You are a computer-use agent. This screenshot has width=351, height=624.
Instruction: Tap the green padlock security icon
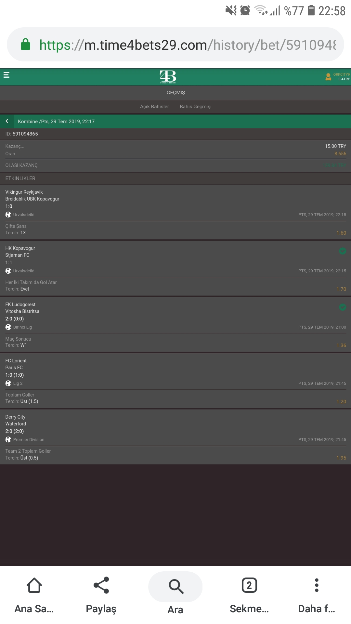25,45
